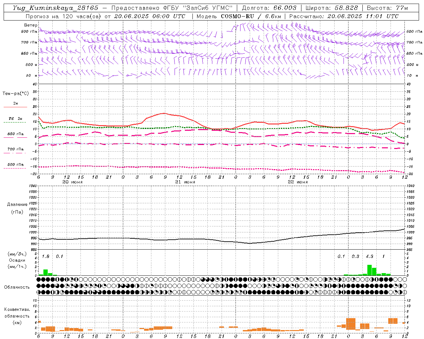Click the green dashed line sample under the Td 2м legend
Viewport: 424px width, 339px height.
[15, 122]
